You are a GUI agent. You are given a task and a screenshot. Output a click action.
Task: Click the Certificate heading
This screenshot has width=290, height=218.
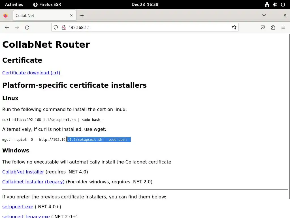pyautogui.click(x=22, y=60)
